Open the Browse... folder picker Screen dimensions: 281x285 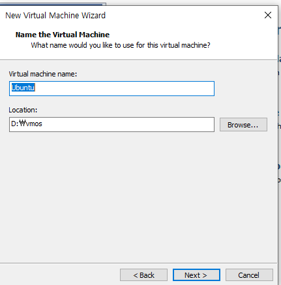243,125
